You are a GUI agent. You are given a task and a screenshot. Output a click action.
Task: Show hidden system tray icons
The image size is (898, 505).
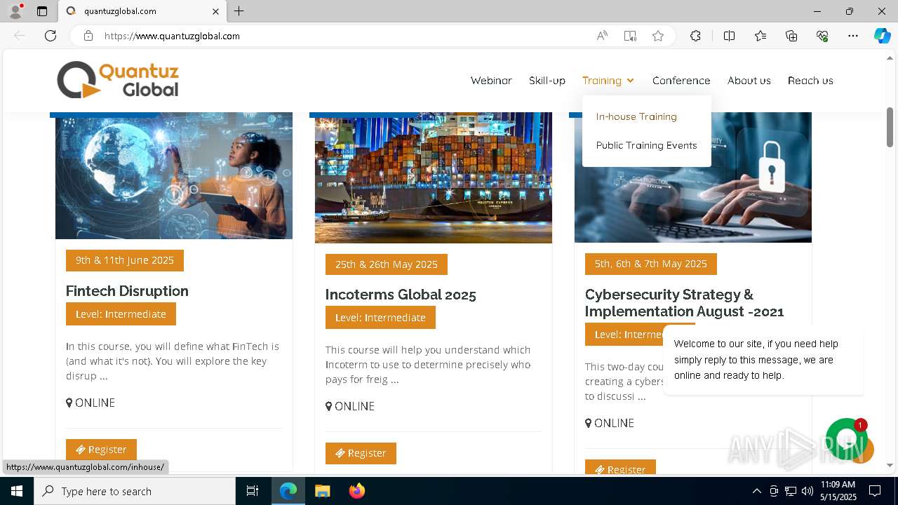[x=756, y=491]
